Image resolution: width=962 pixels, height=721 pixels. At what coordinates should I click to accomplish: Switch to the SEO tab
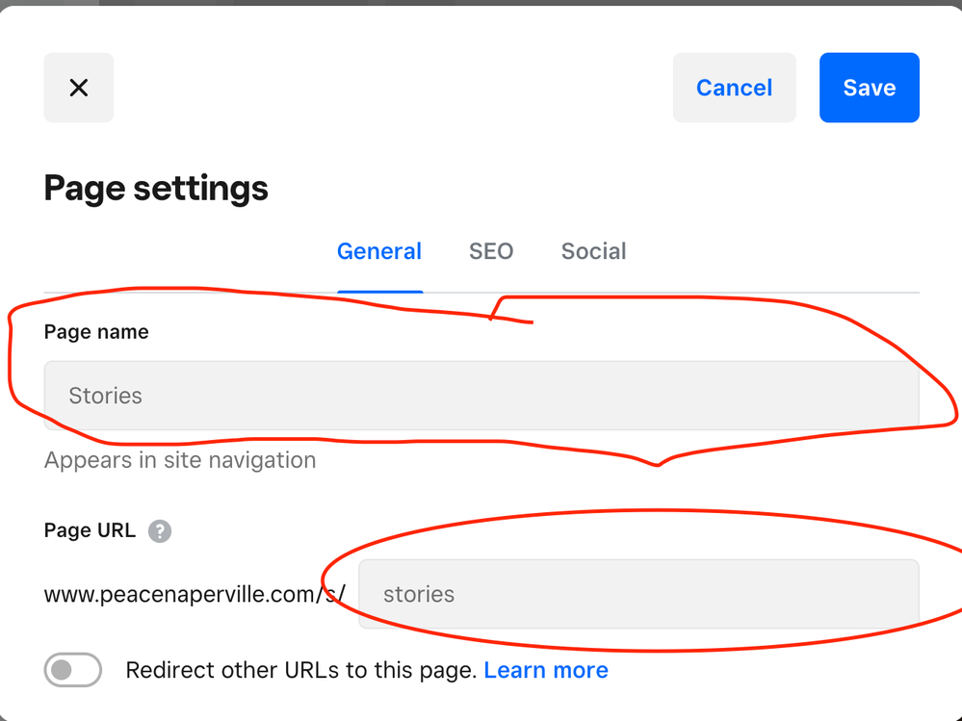point(491,251)
